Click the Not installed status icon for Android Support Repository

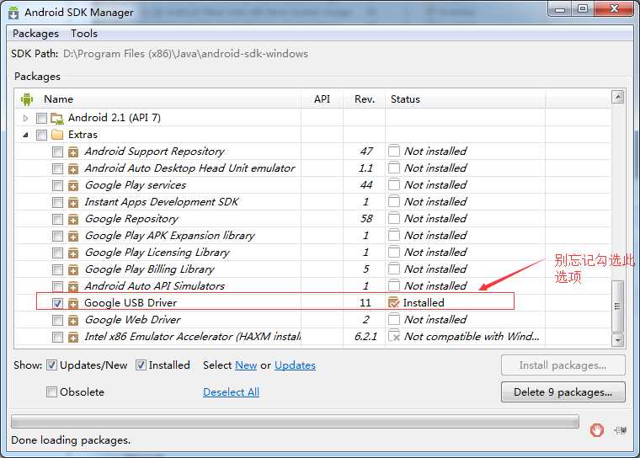pos(394,151)
